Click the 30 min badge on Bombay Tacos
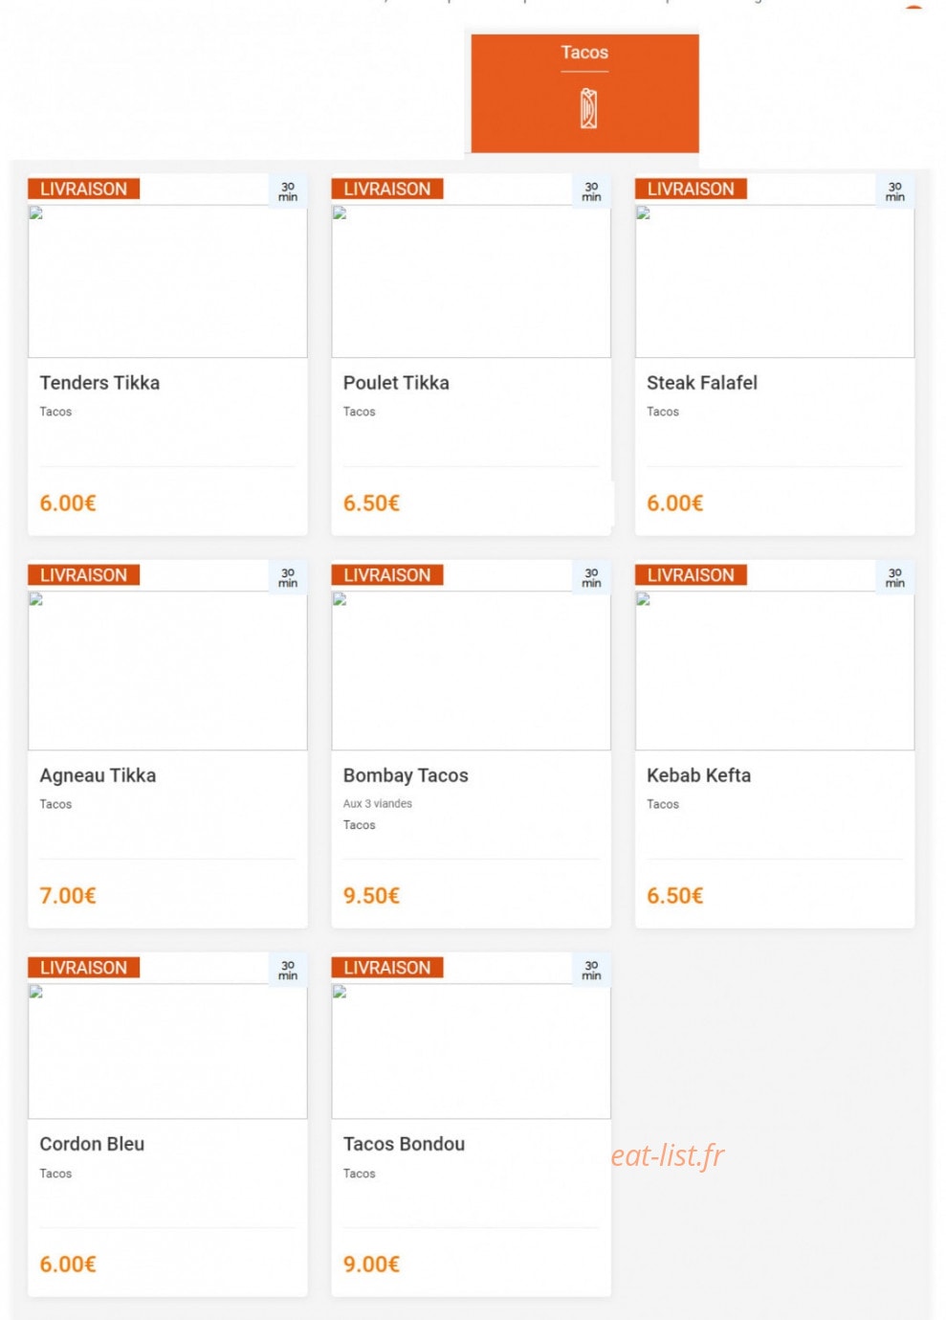This screenshot has height=1320, width=946. (x=591, y=578)
